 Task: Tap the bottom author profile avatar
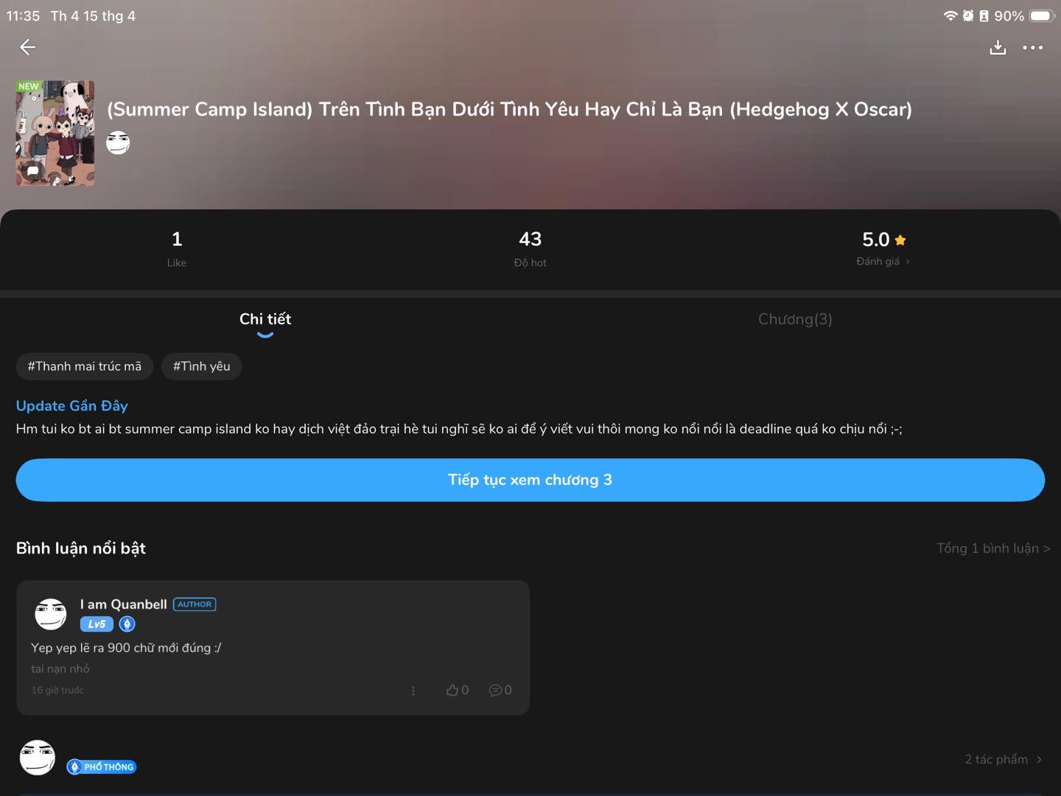coord(38,758)
